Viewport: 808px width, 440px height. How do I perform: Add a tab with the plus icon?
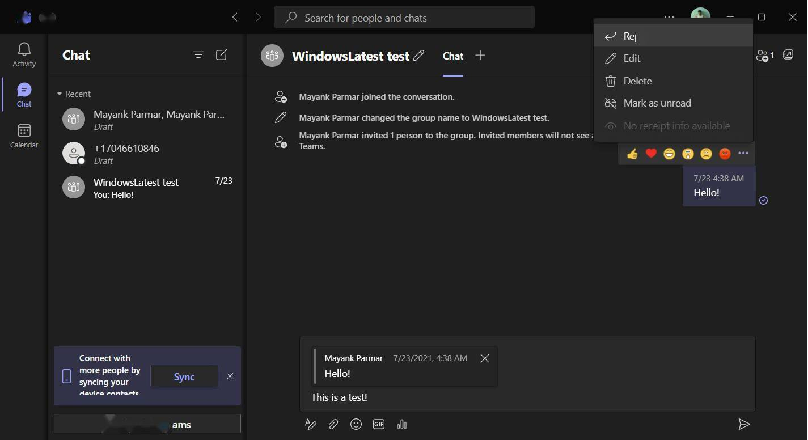click(480, 55)
